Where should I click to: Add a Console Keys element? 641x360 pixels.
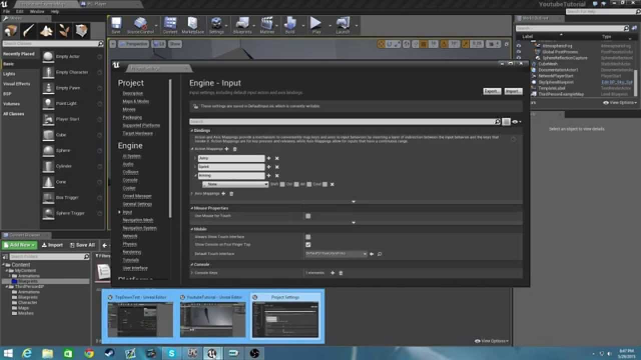pos(333,273)
